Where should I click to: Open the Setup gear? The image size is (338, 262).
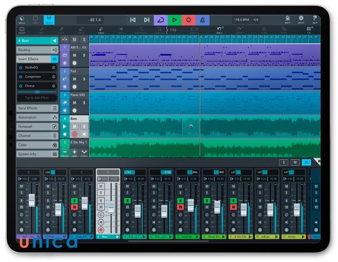[301, 20]
